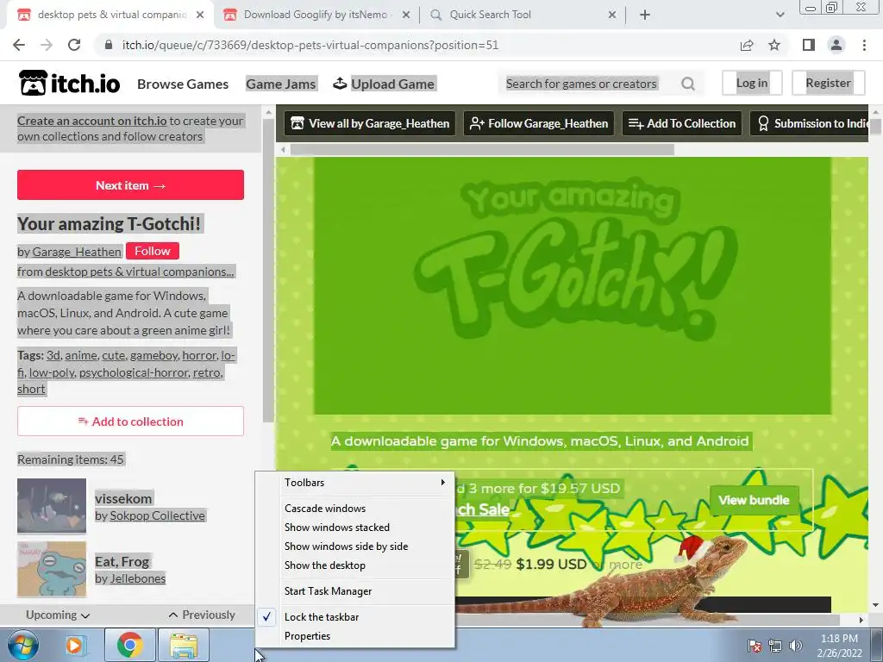The height and width of the screenshot is (662, 883).
Task: Click the Upload Game icon
Action: pyautogui.click(x=340, y=84)
